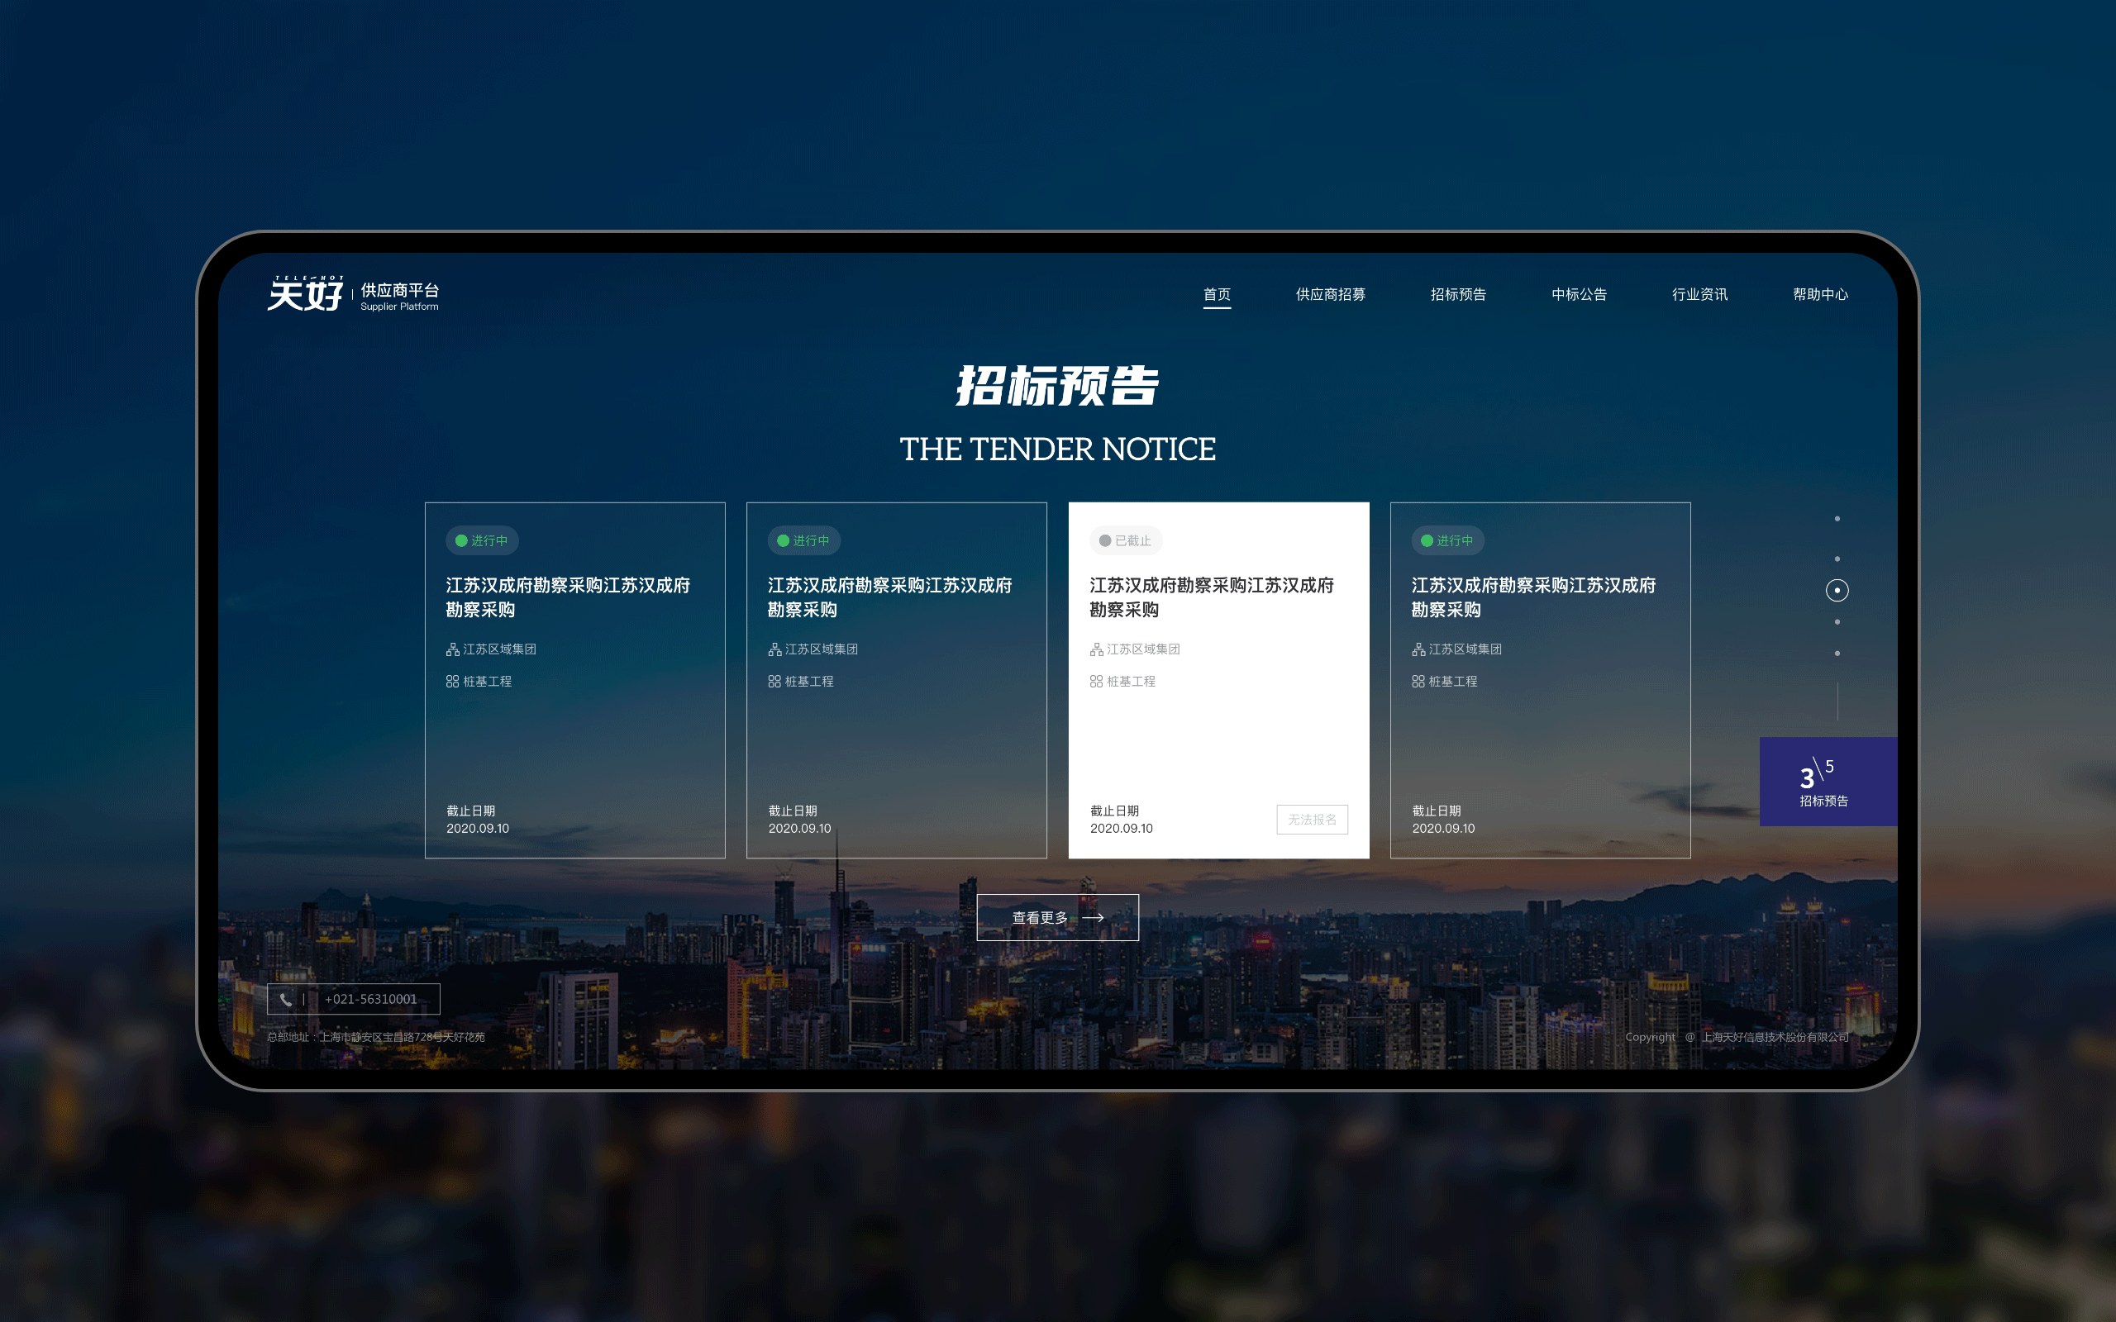Click THE TENDER NOTICE heading
This screenshot has height=1322, width=2116.
coord(1057,449)
